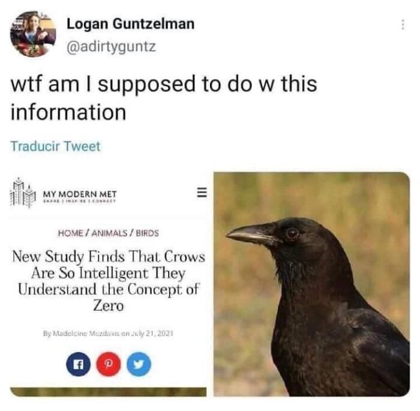Share article via Twitter bird icon
Screen dimensions: 420x411
(x=139, y=364)
